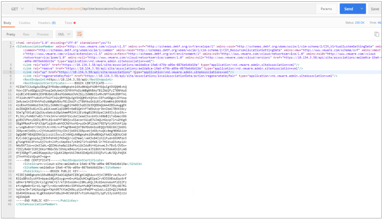The image size is (383, 220).
Task: Collapse the SiteAssociationMember node at line 2
Action: click(13, 47)
